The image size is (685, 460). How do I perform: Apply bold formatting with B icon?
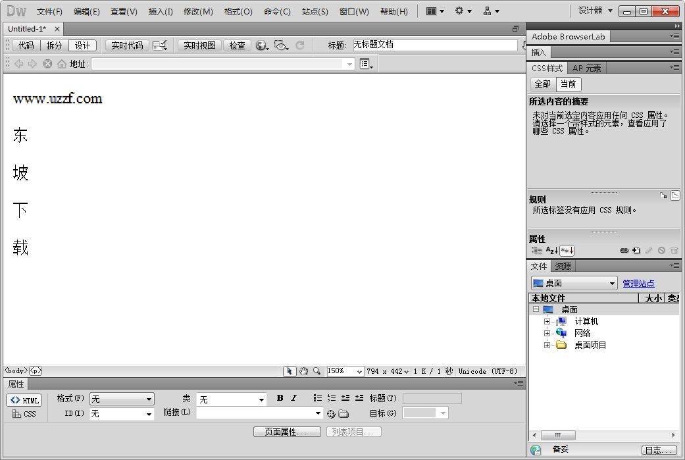280,398
